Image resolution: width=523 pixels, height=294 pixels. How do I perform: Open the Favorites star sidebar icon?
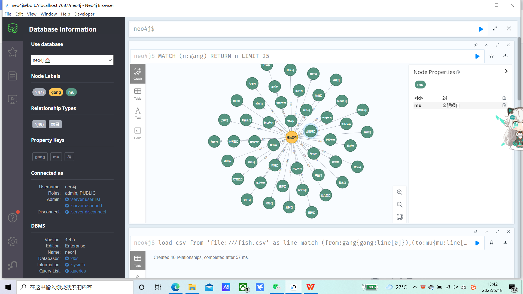pos(13,52)
